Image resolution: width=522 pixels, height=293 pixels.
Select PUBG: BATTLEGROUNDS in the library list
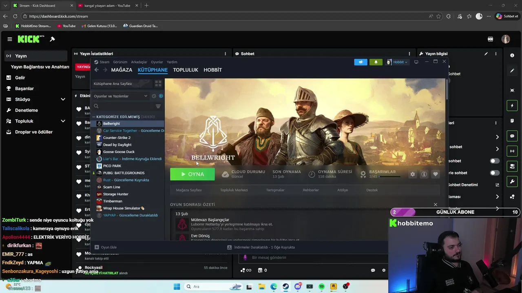tap(124, 173)
